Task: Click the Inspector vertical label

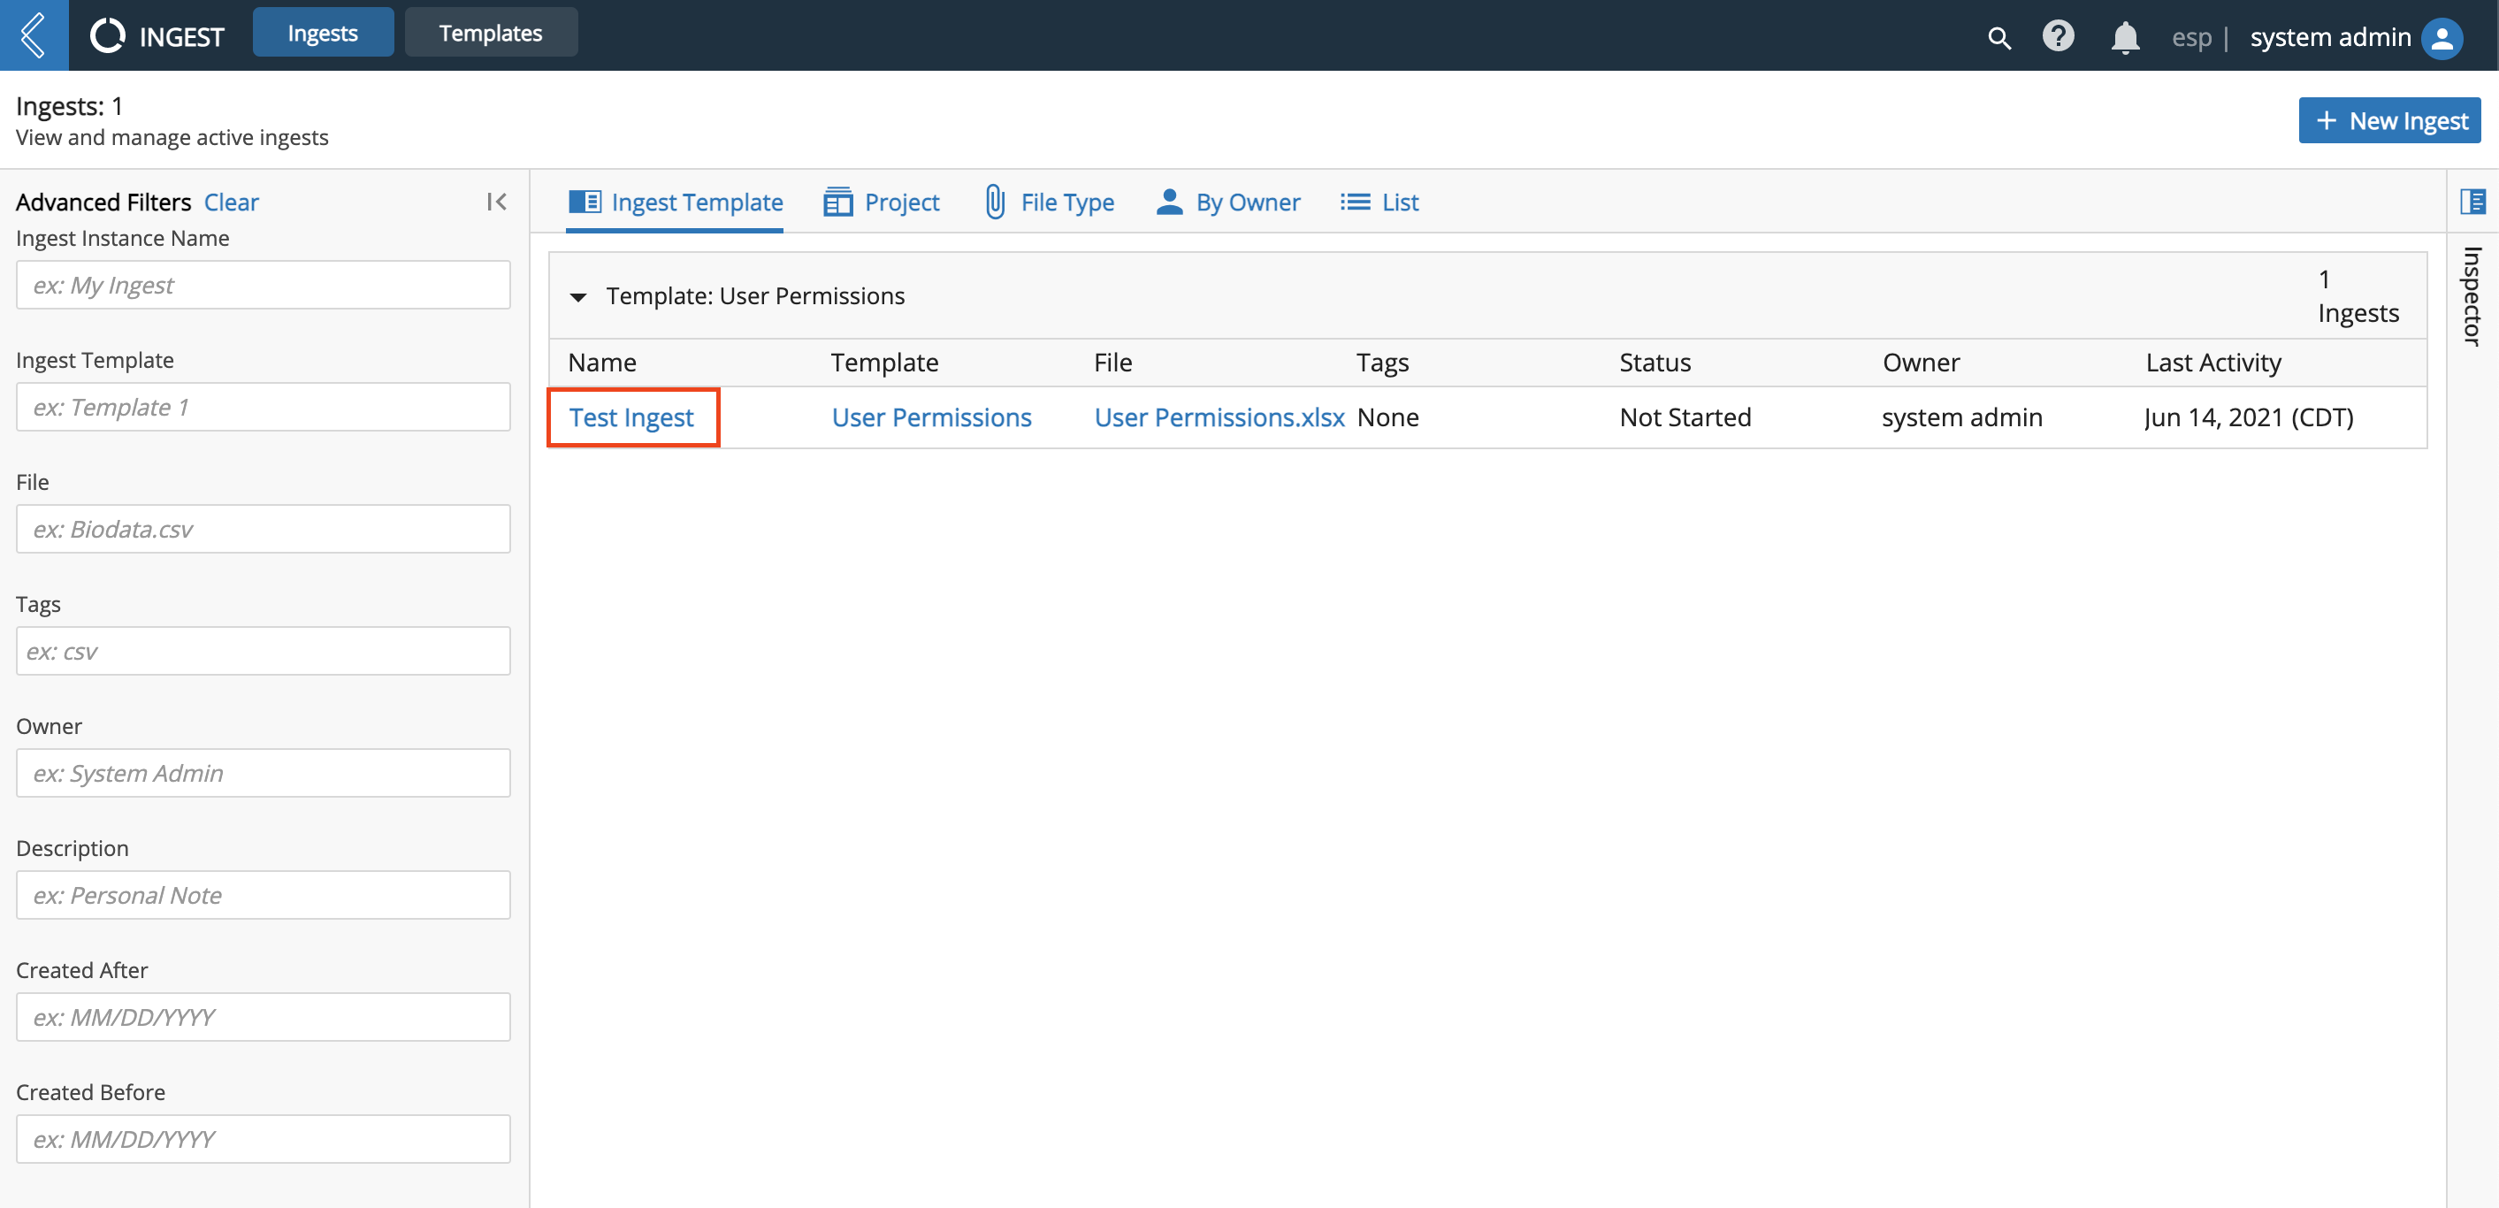Action: [2472, 296]
